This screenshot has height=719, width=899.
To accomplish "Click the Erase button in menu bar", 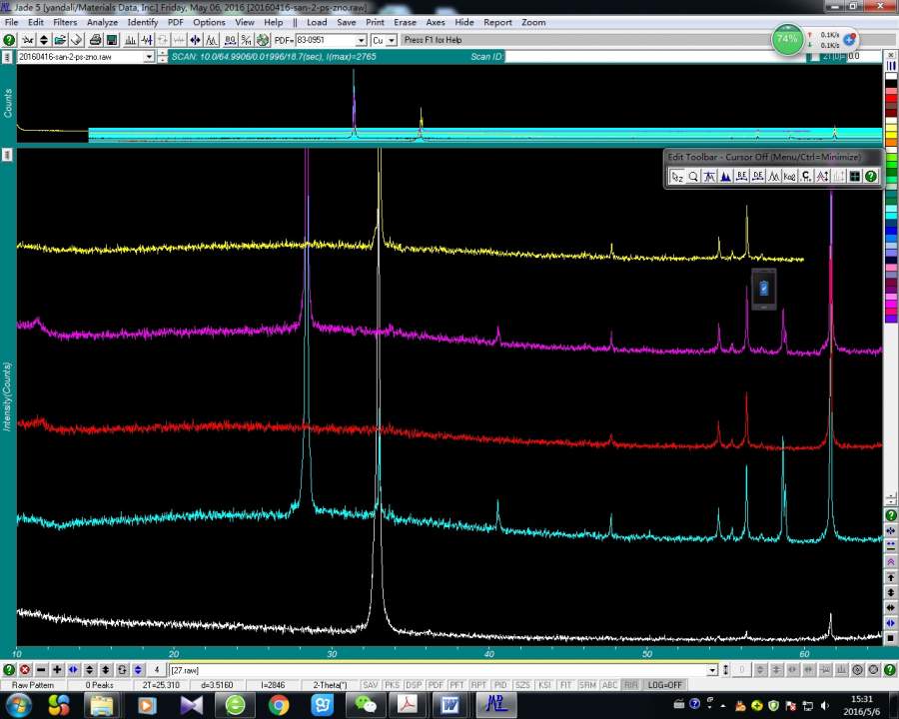I will 405,22.
